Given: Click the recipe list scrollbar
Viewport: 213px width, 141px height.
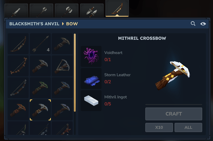Looking at the screenshot, I should click(x=75, y=73).
